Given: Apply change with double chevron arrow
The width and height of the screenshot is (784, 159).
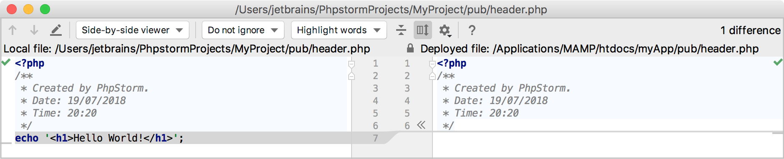Looking at the screenshot, I should 421,125.
